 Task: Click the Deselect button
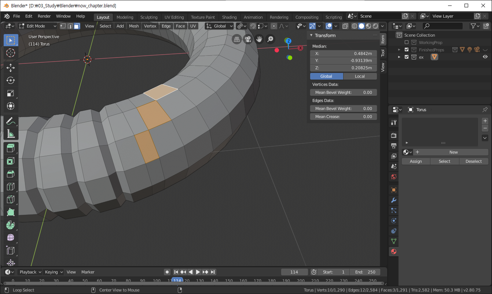(474, 161)
